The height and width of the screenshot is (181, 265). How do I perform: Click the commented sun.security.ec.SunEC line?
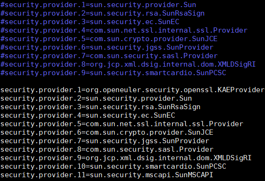(90, 22)
